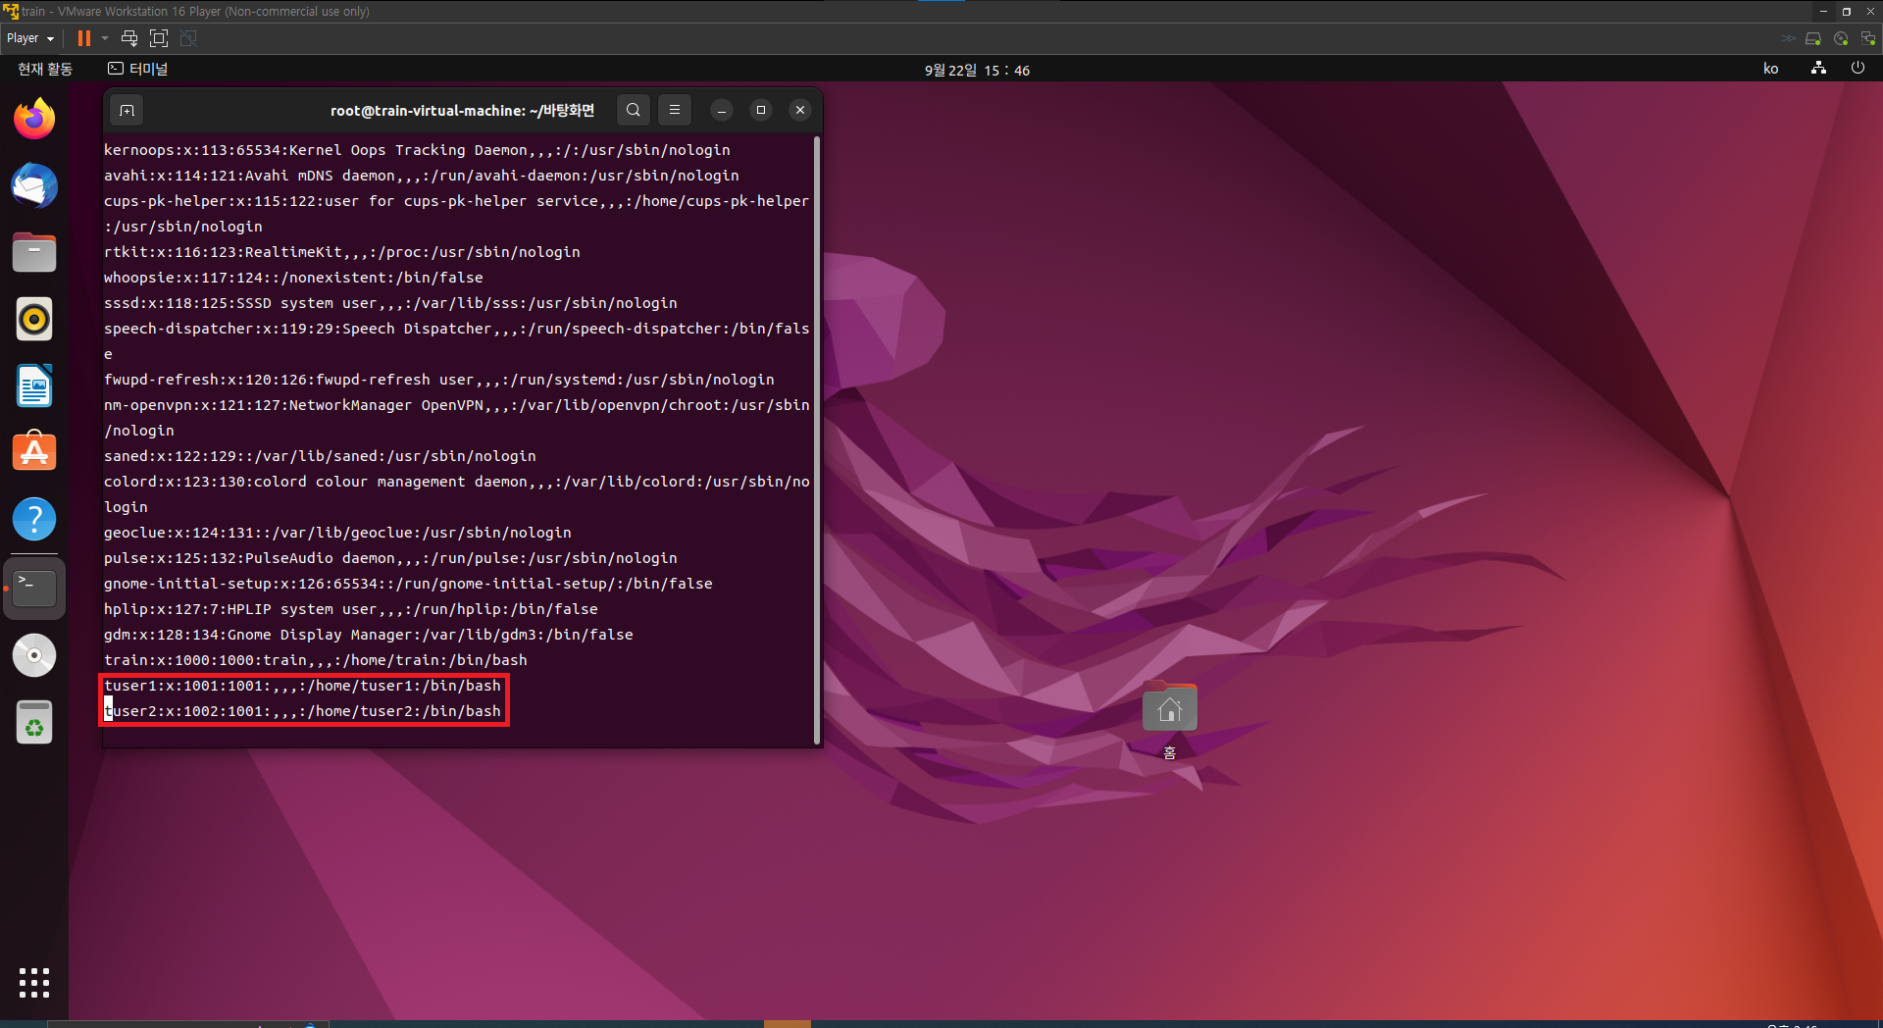
Task: Click the gdm:x:128 line in terminal
Action: pyautogui.click(x=369, y=635)
